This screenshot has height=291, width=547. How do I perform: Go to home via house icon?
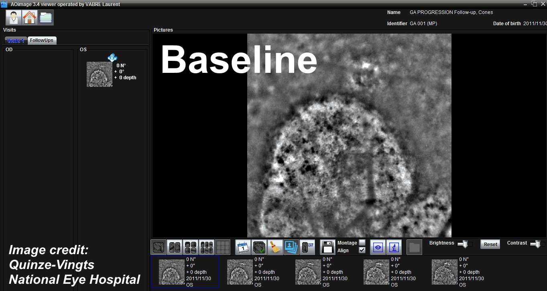[30, 18]
